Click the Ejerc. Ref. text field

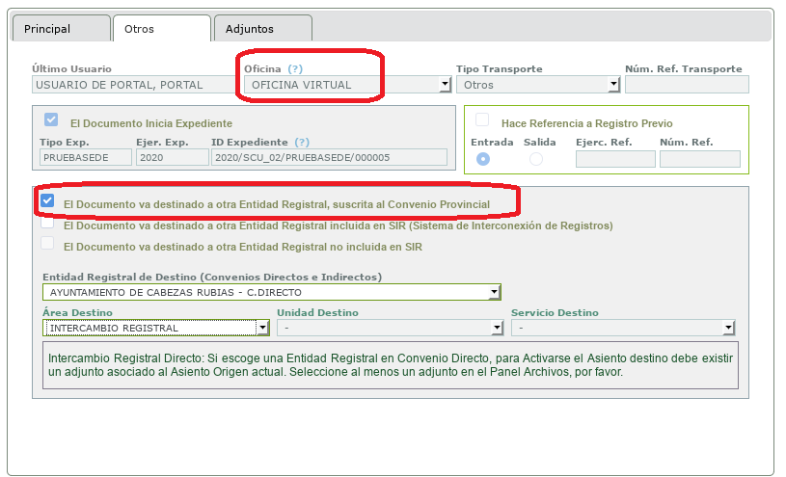tap(615, 159)
